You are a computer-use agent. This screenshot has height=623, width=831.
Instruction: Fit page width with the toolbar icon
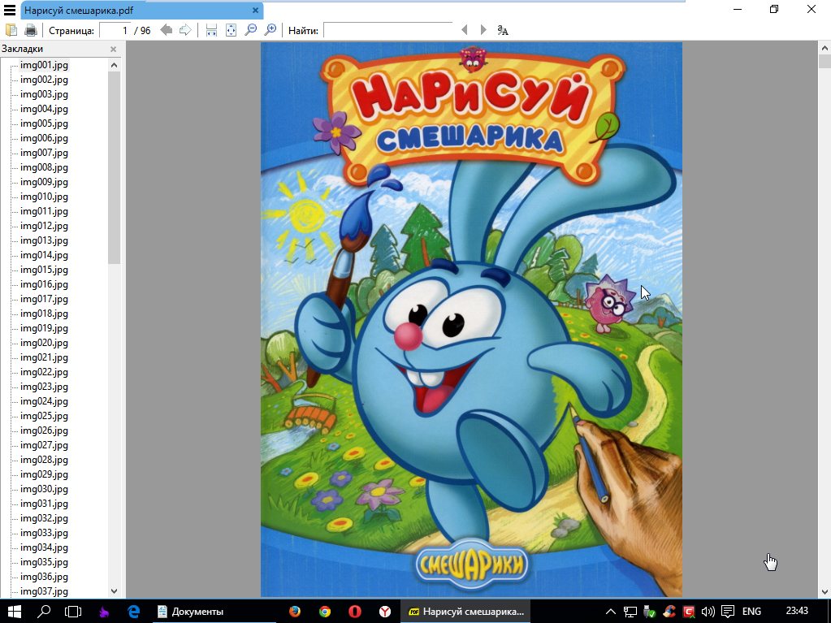pyautogui.click(x=211, y=30)
